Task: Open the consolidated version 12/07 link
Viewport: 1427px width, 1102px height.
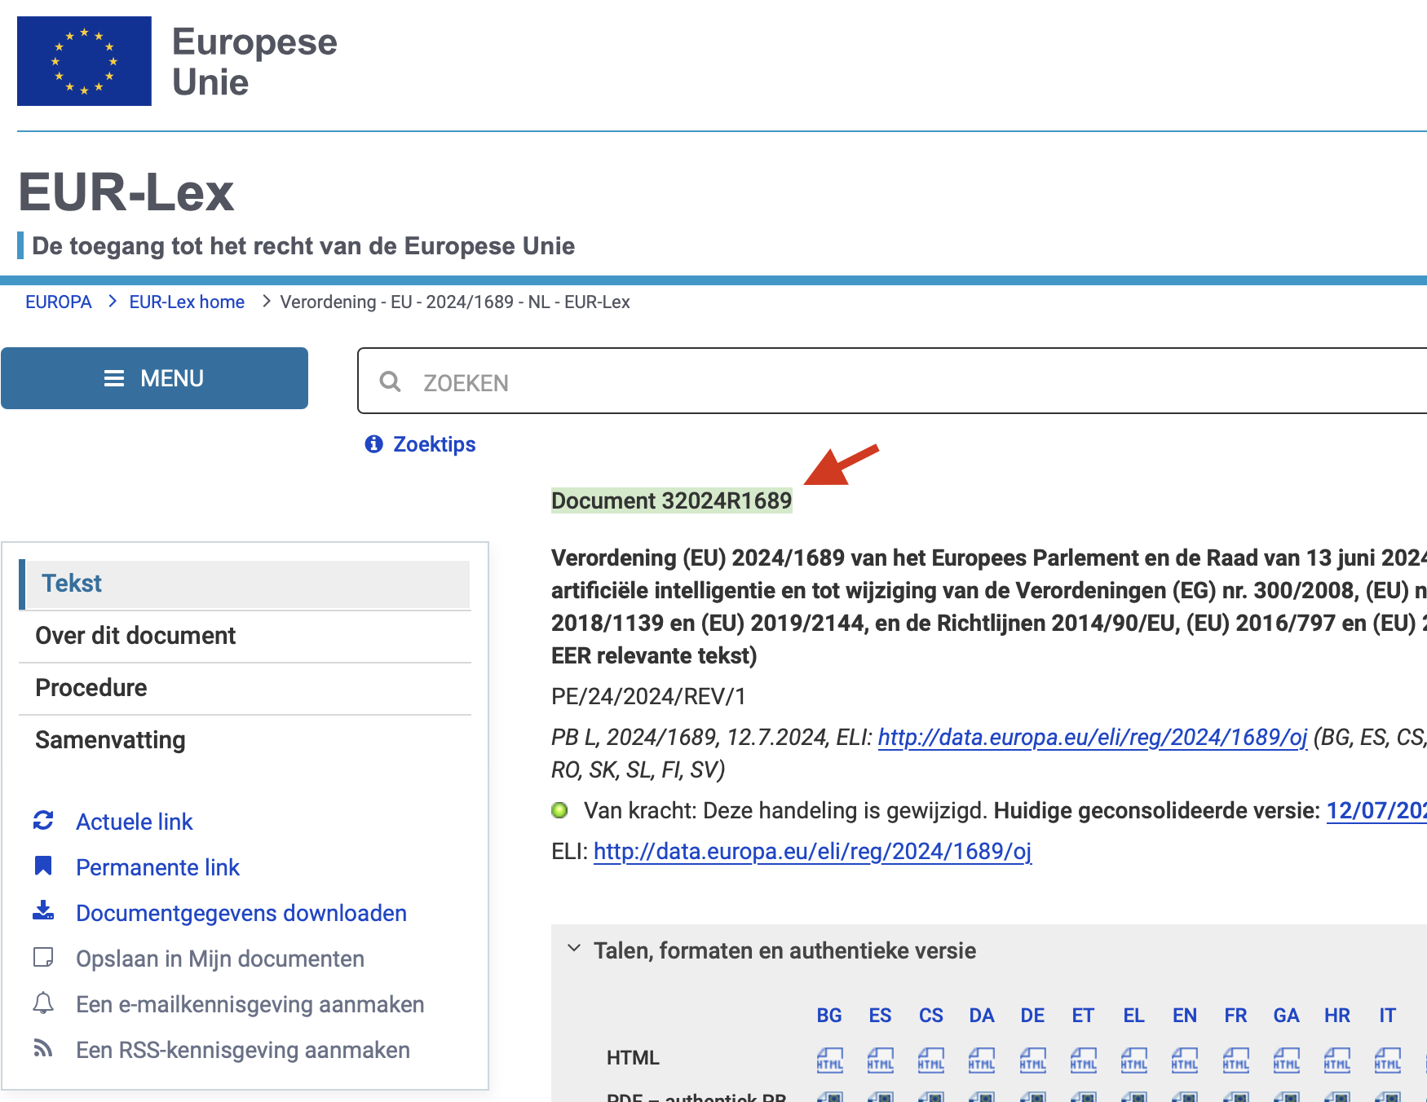Action: (x=1376, y=810)
